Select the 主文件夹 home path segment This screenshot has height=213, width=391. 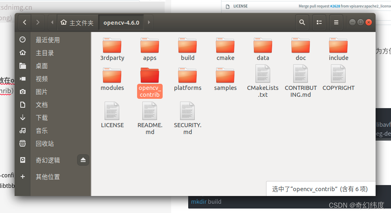coord(77,23)
